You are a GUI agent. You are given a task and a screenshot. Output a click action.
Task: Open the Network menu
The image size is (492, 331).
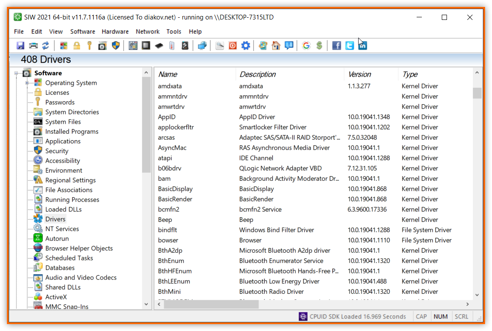[148, 32]
